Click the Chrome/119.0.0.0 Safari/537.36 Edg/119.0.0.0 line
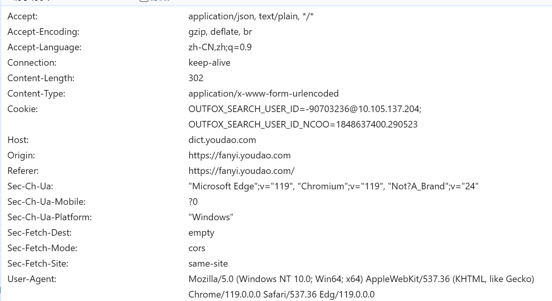 (x=282, y=294)
